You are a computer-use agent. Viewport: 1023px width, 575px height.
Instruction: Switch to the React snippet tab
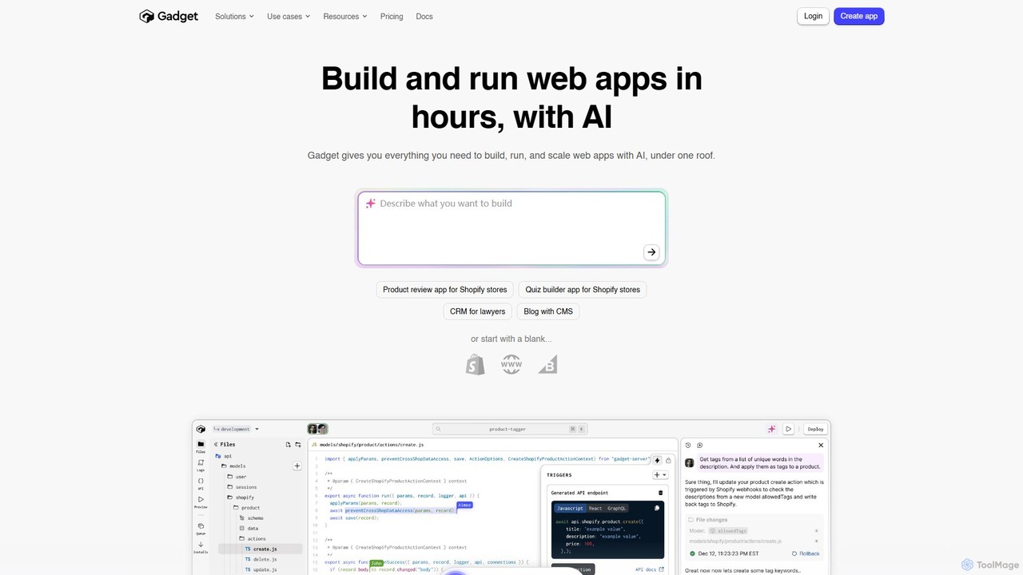point(595,508)
